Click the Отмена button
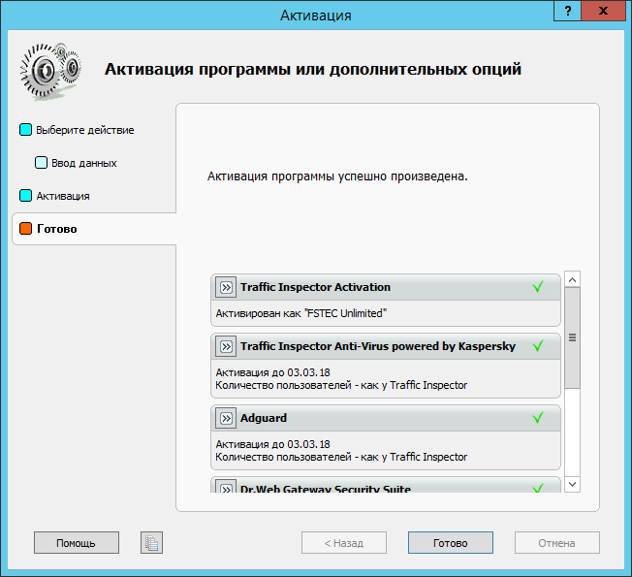Image resolution: width=632 pixels, height=577 pixels. [556, 543]
